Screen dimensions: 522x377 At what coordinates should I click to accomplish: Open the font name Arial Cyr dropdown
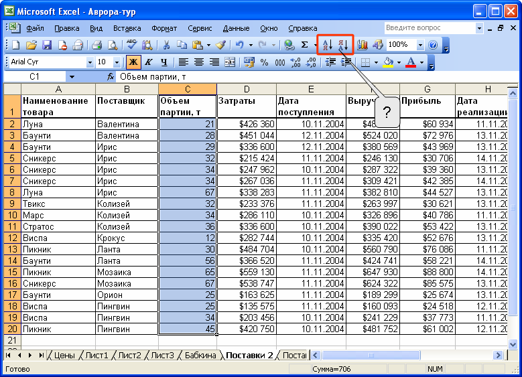pyautogui.click(x=90, y=62)
